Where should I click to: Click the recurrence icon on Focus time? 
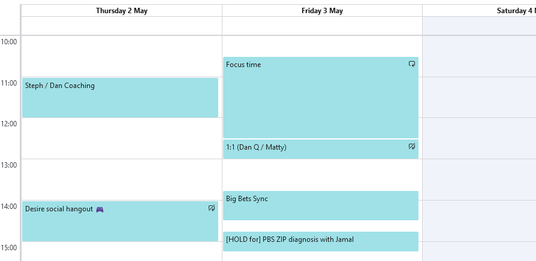pos(412,64)
